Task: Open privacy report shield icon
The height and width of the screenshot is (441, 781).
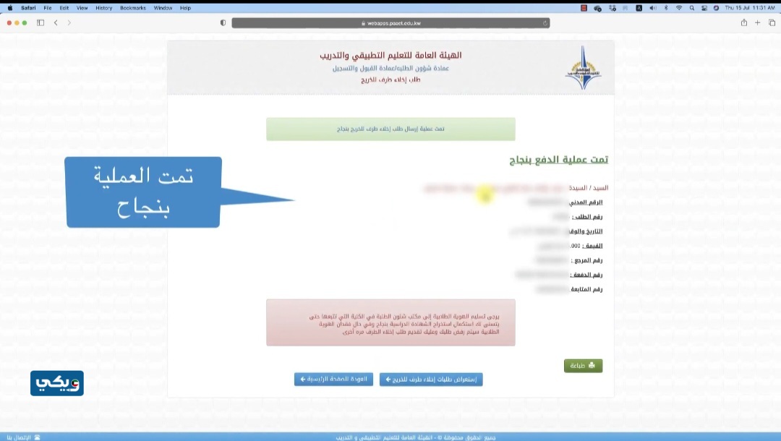Action: pos(223,23)
